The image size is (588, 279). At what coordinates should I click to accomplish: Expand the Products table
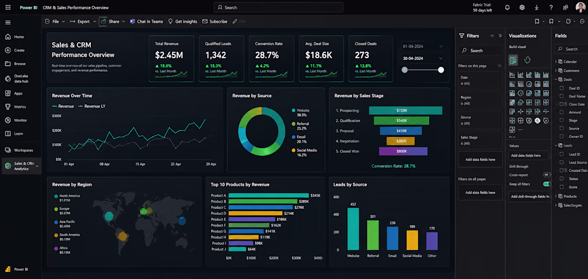[556, 196]
